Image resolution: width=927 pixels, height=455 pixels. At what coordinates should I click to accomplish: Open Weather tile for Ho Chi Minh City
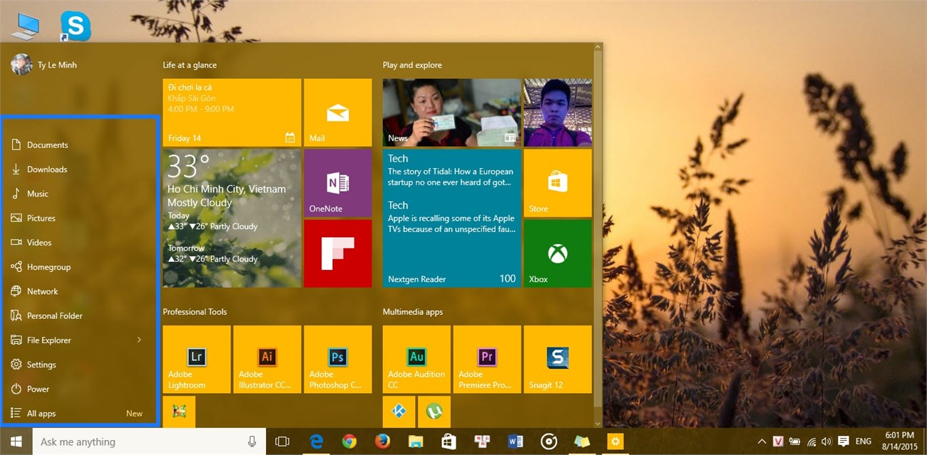click(232, 218)
